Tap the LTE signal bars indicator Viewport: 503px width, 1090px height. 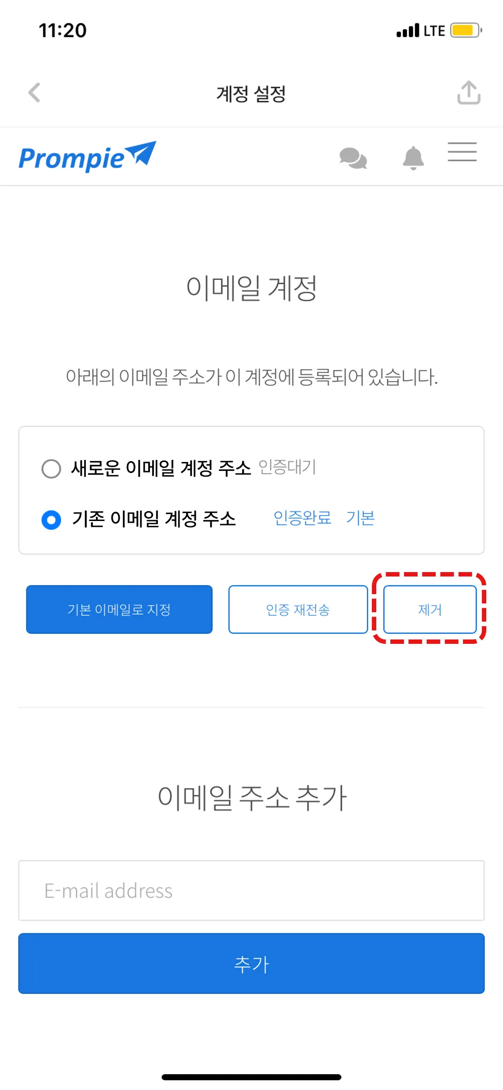(408, 31)
